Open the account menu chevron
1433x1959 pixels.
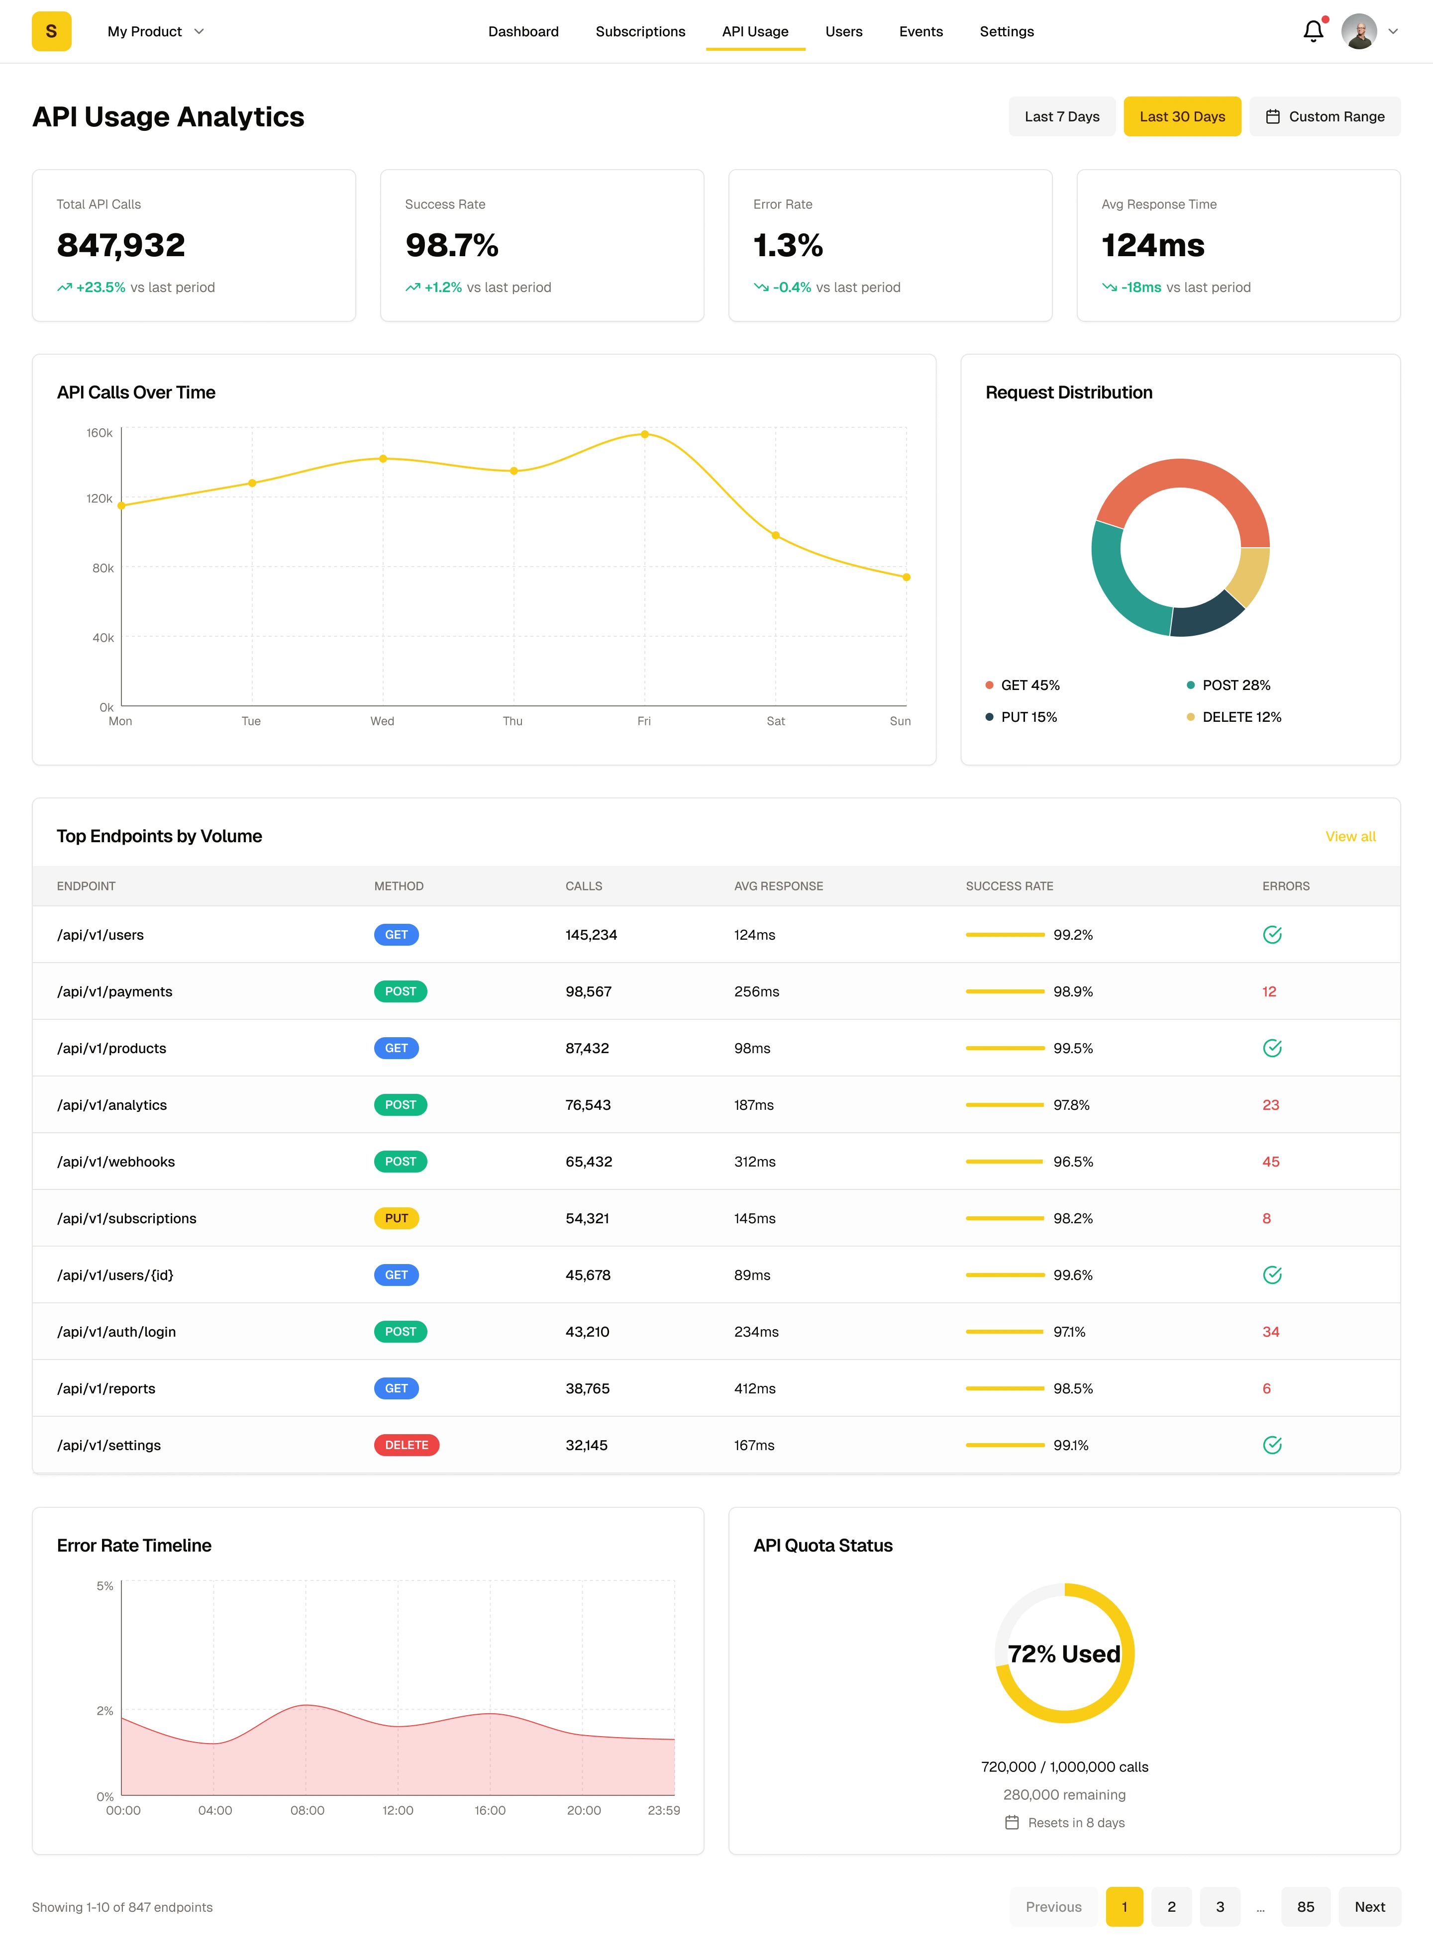click(1393, 31)
